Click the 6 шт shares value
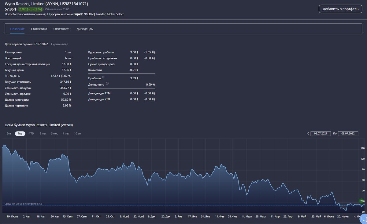The height and width of the screenshot is (224, 367). (69, 58)
